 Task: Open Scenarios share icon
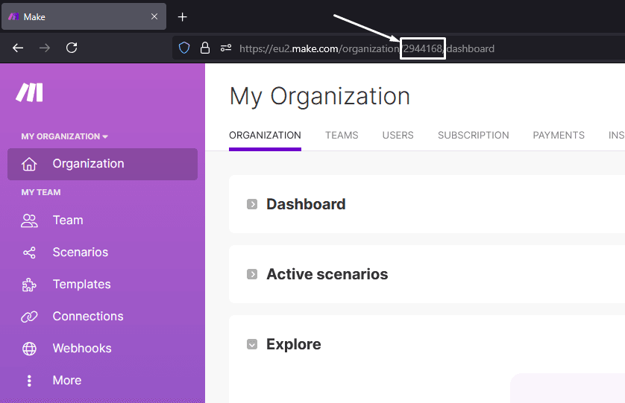tap(29, 253)
